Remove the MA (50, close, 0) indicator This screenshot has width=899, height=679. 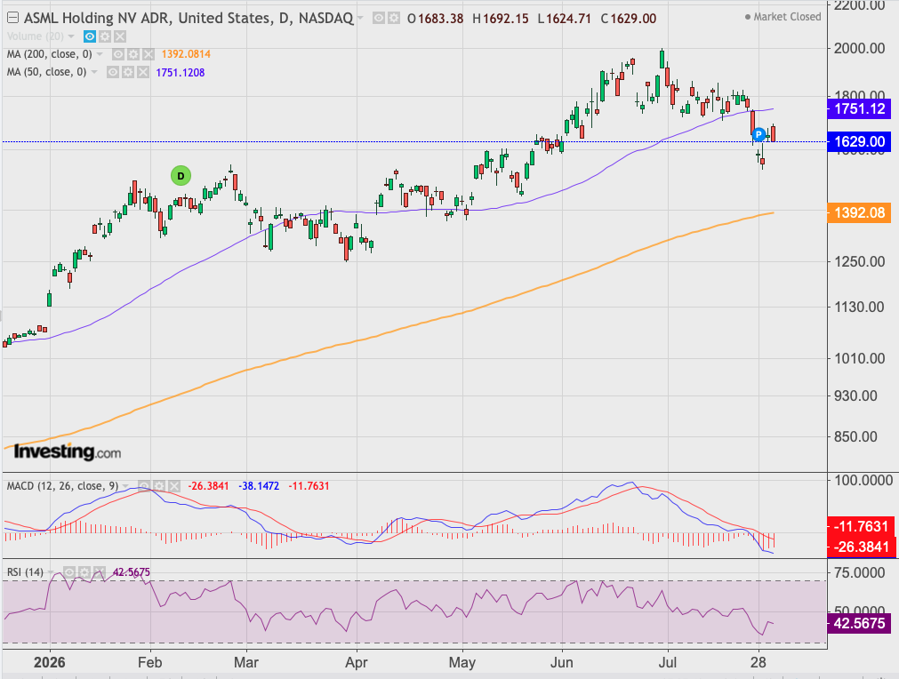pyautogui.click(x=143, y=72)
